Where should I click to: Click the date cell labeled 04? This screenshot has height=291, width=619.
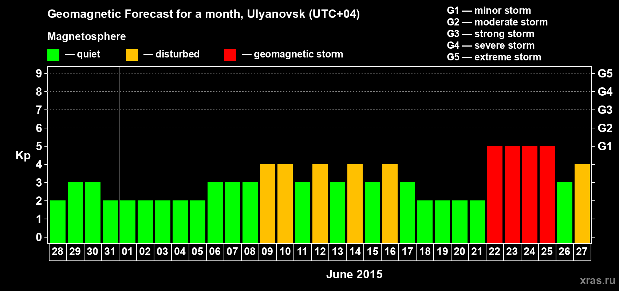(180, 252)
